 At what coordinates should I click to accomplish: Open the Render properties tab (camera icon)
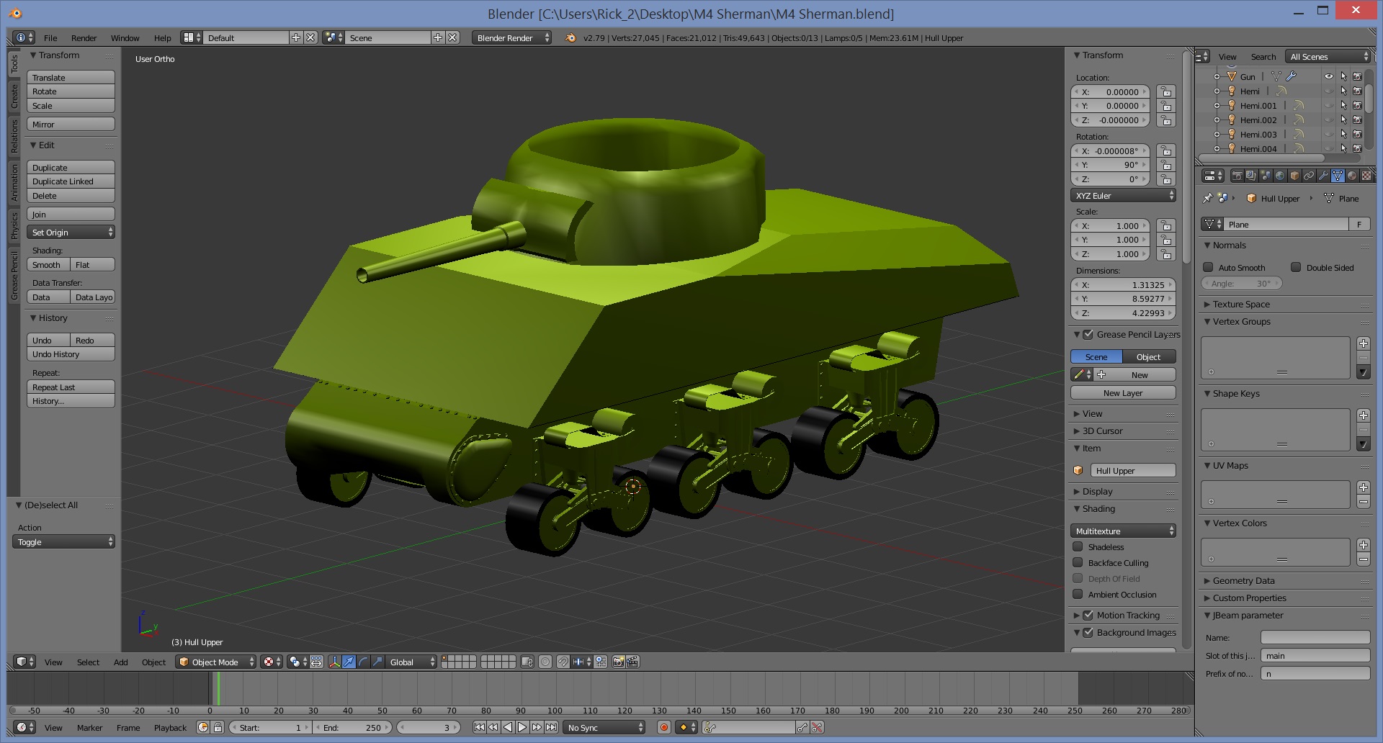(x=1237, y=176)
